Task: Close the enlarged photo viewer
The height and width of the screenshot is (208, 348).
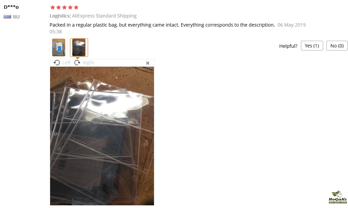Action: point(148,63)
